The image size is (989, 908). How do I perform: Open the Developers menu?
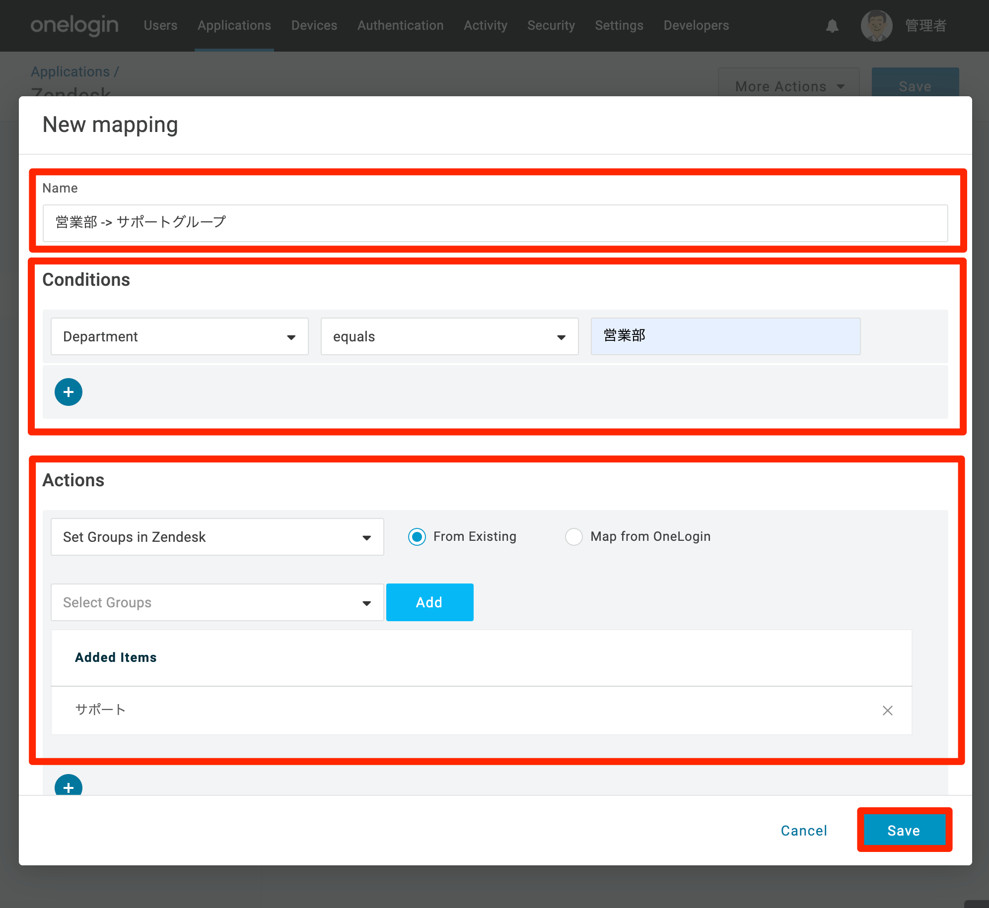(x=696, y=25)
